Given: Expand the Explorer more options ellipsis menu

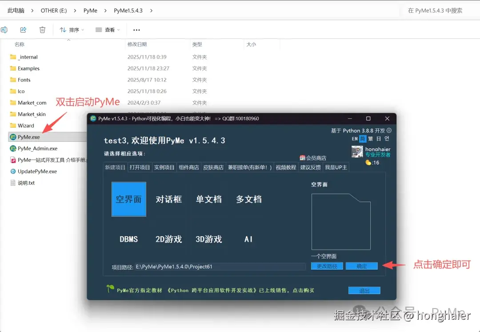Looking at the screenshot, I should (x=136, y=30).
